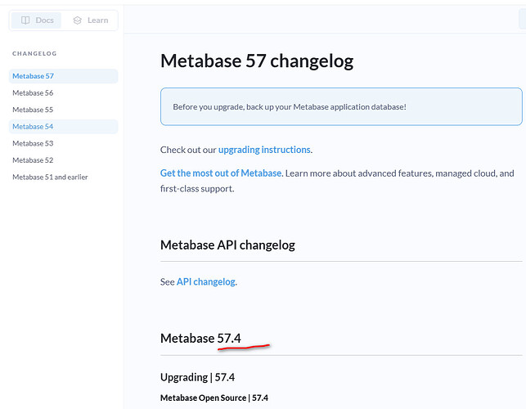Click the red underline below Metabase 57.4
Viewport: 526px width, 409px height.
244,348
